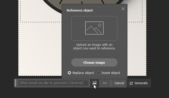This screenshot has height=98, width=169.
Task: Click the reference image icon in the taskbar
Action: (95, 83)
